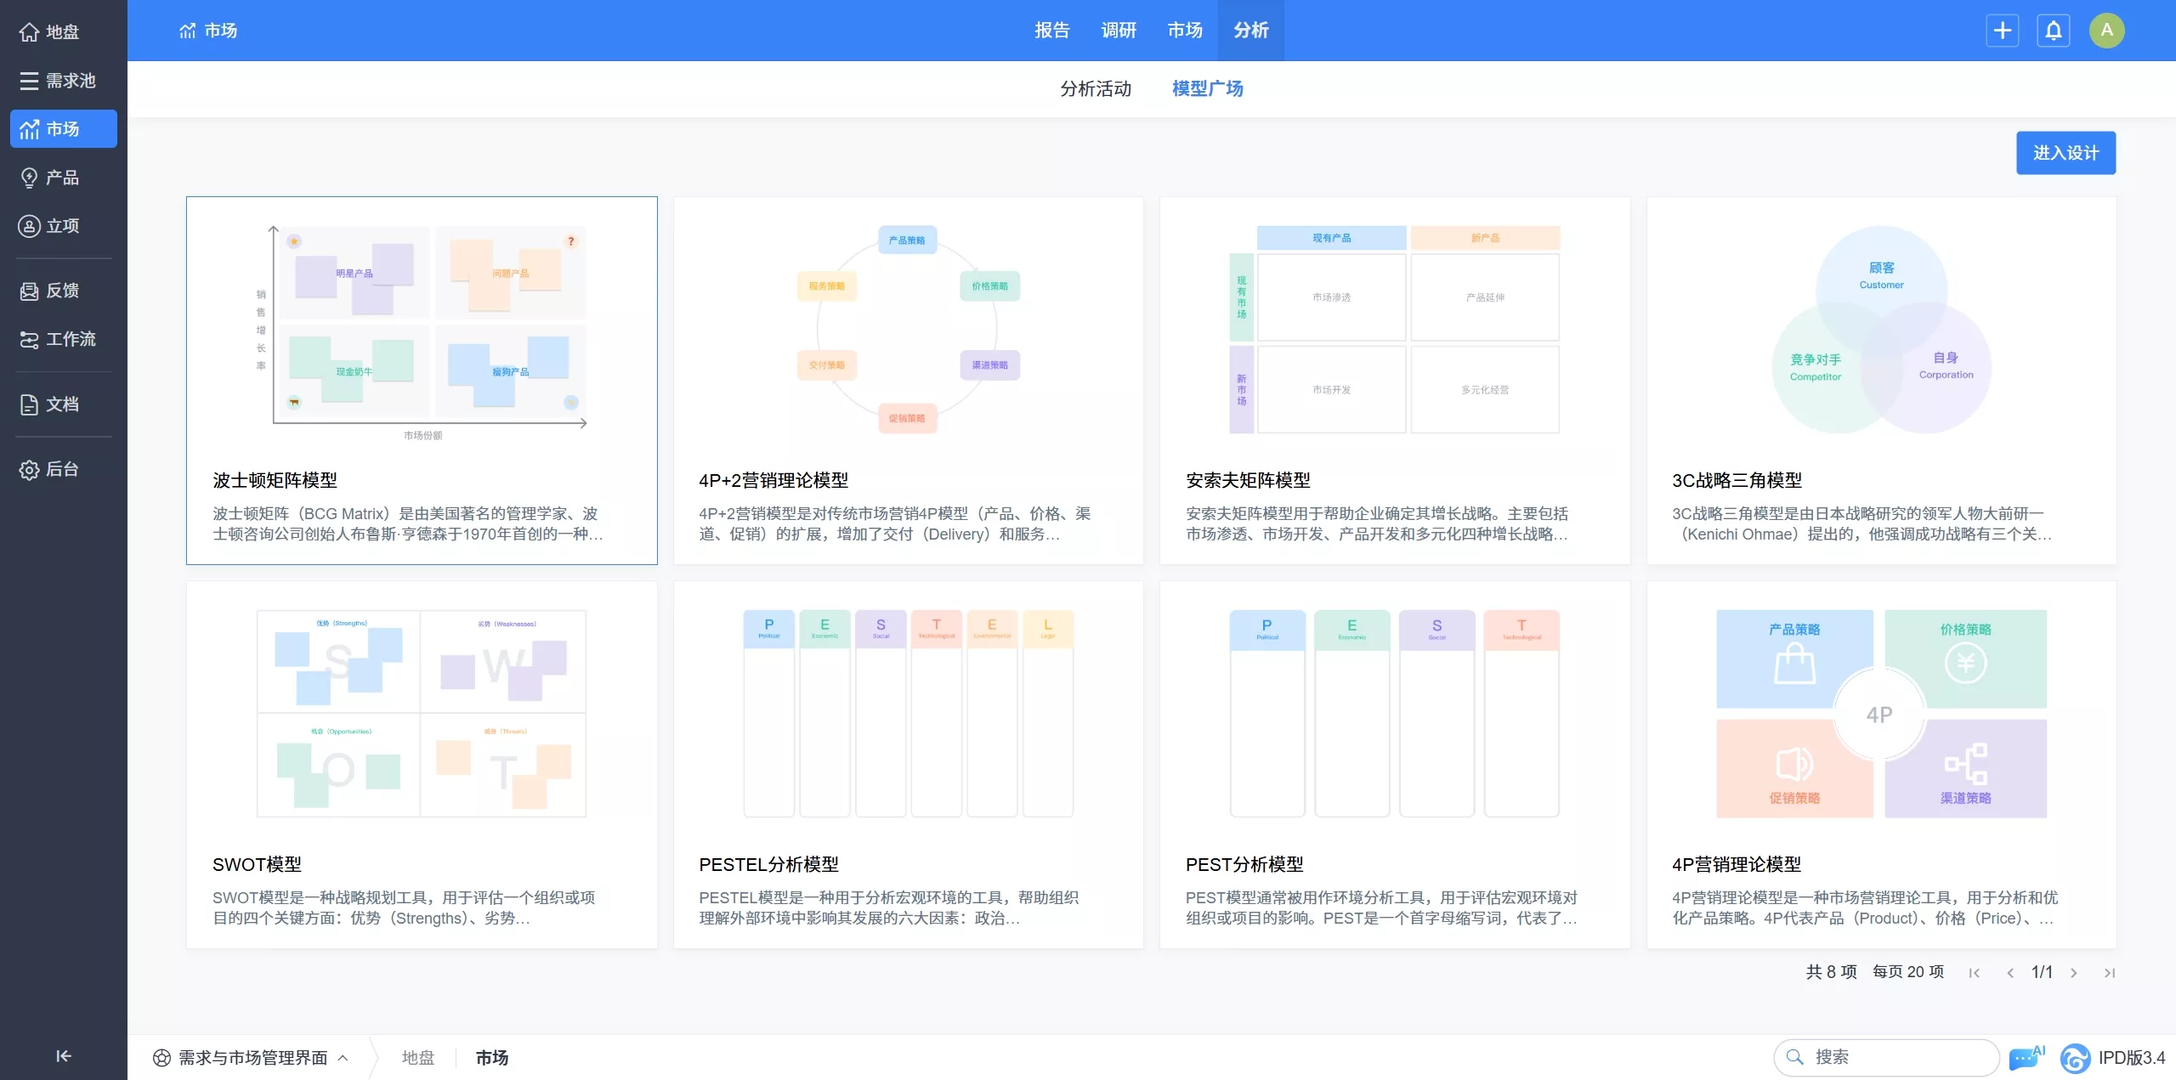Screen dimensions: 2176x1080
Task: Jump to last page arrow
Action: click(2109, 973)
